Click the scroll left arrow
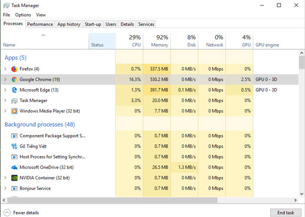The image size is (305, 217). [x=4, y=200]
